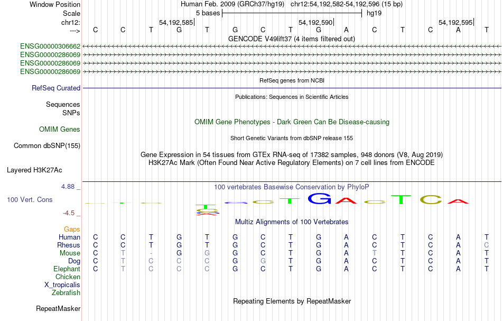Screen dimensions: 502x321
Task: Click the 5 bases scale bar
Action: click(x=292, y=13)
